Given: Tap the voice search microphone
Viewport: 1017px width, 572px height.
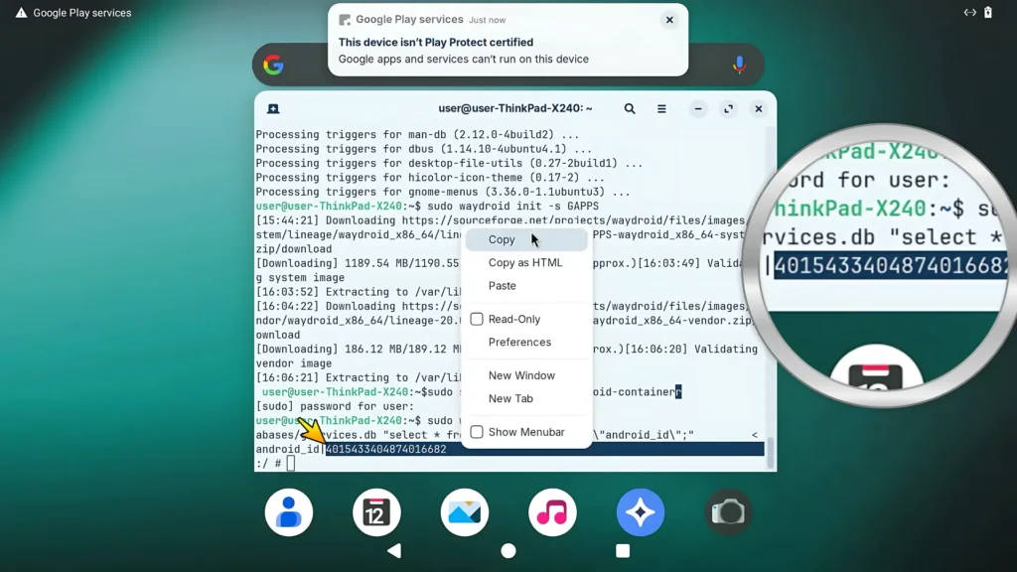Looking at the screenshot, I should click(739, 65).
